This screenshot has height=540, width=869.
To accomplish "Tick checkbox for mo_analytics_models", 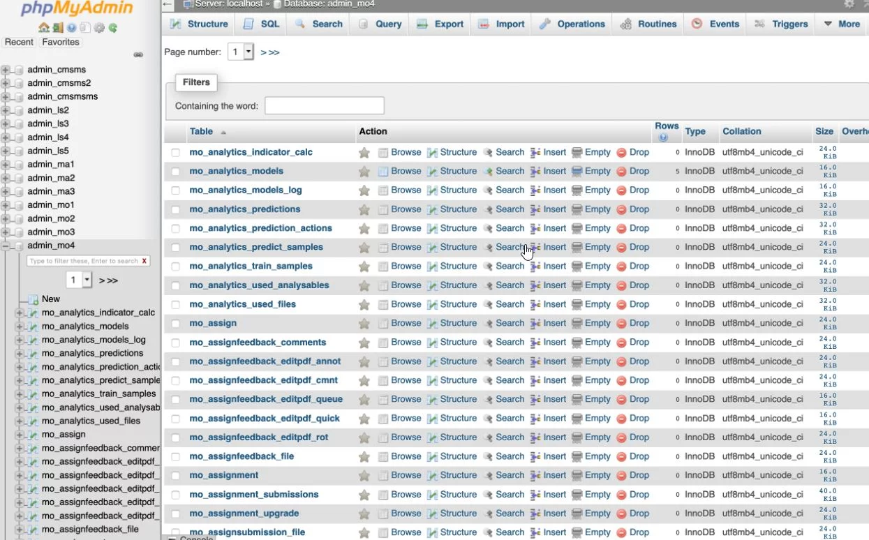I will click(175, 172).
